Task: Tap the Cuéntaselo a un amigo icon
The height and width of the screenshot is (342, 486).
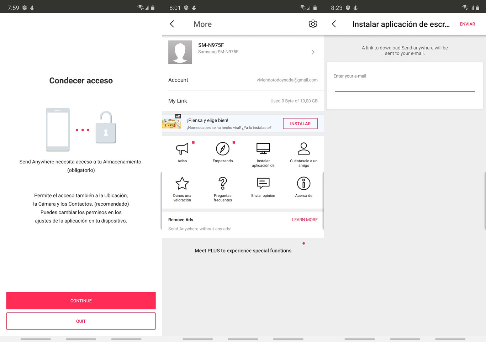Action: tap(303, 149)
